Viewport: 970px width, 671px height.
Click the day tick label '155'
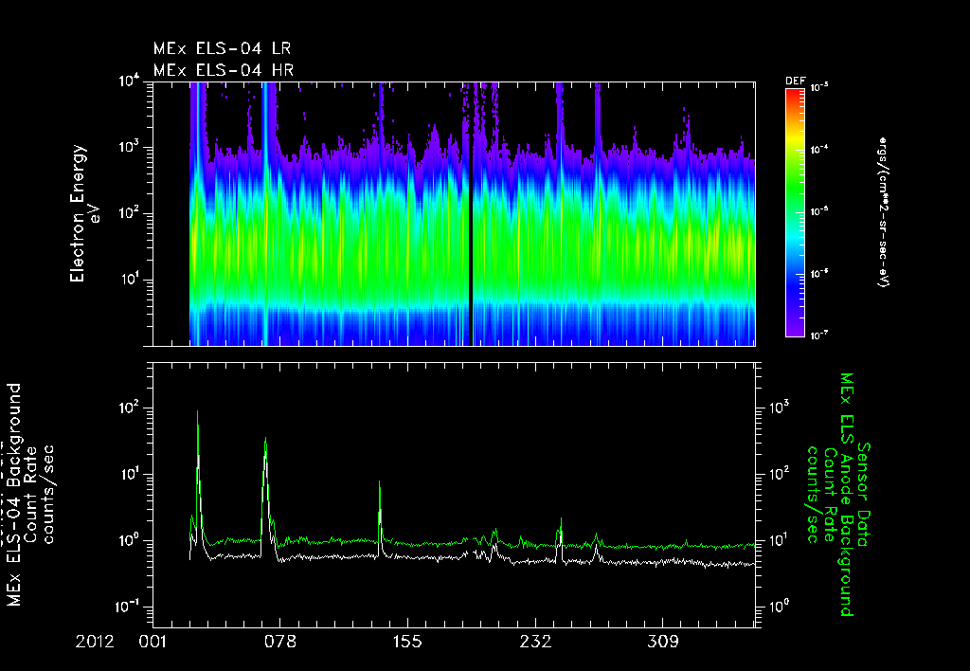click(x=407, y=642)
